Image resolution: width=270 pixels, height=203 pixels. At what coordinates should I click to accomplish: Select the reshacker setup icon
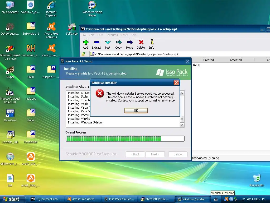pos(31,50)
